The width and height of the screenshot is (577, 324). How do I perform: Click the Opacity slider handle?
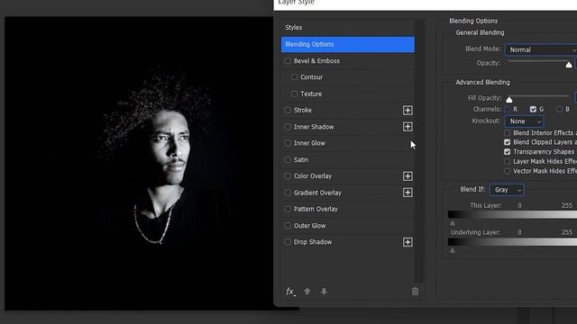tap(569, 65)
